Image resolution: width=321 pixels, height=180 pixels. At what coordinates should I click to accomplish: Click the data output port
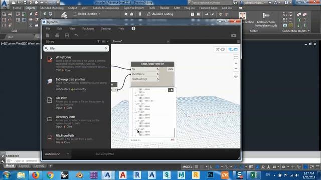coord(171,69)
